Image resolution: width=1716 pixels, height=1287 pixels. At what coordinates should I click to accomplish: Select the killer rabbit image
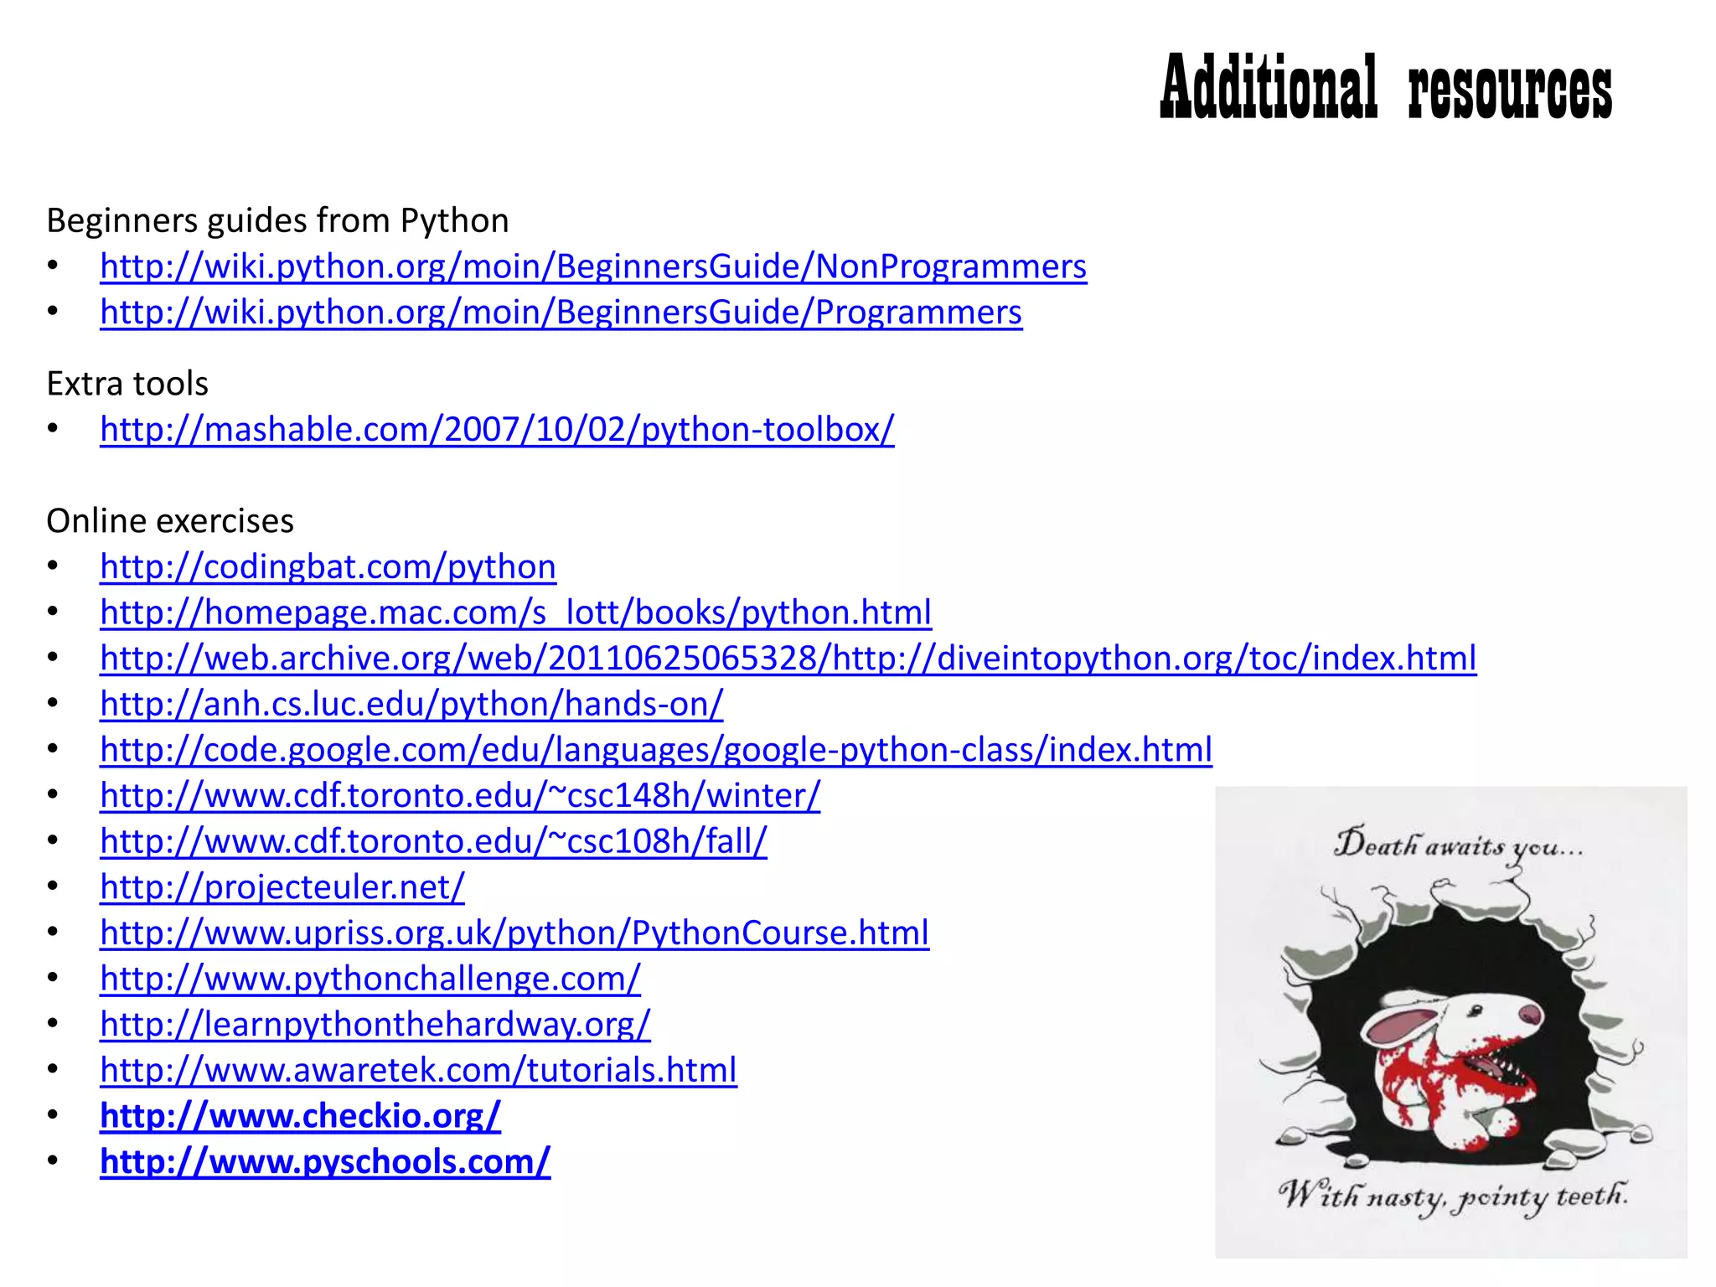pos(1450,1022)
